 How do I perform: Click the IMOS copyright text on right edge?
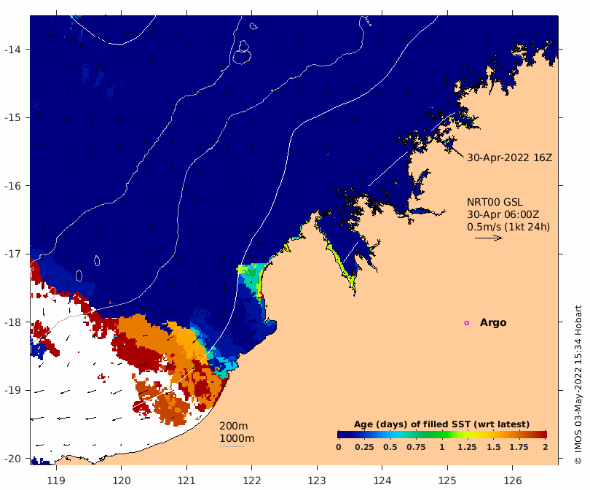click(x=578, y=384)
